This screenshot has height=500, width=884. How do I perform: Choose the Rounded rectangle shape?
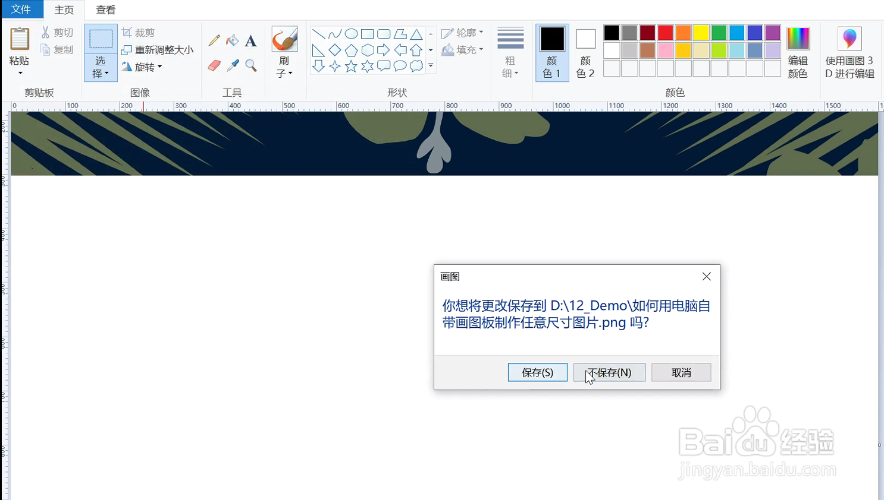(384, 34)
